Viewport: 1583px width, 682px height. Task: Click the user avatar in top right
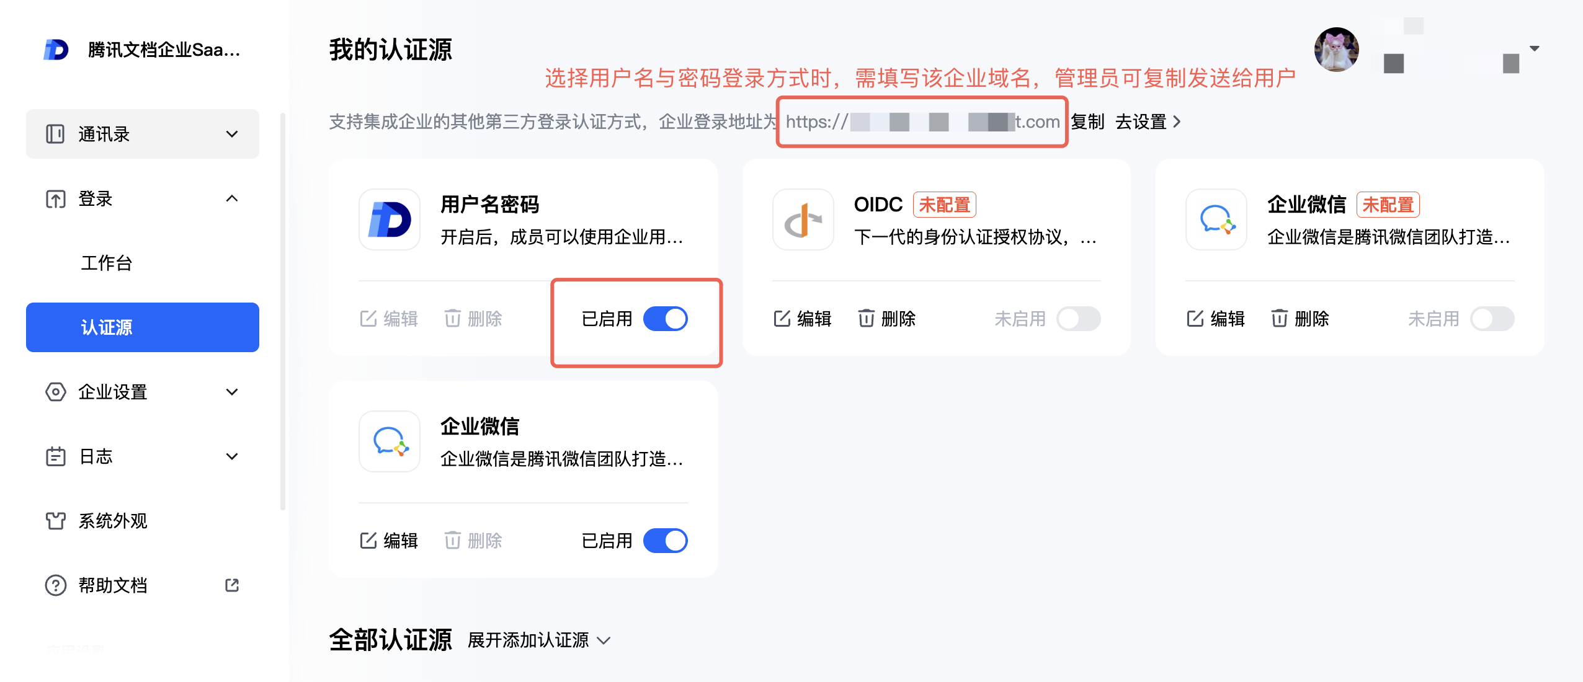click(x=1336, y=50)
